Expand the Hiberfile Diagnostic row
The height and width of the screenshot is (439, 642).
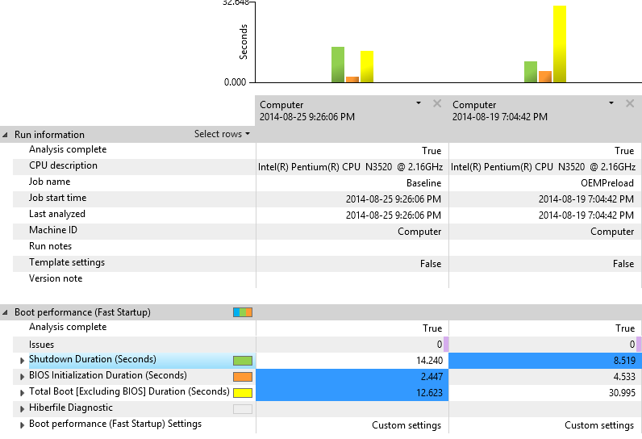[23, 408]
